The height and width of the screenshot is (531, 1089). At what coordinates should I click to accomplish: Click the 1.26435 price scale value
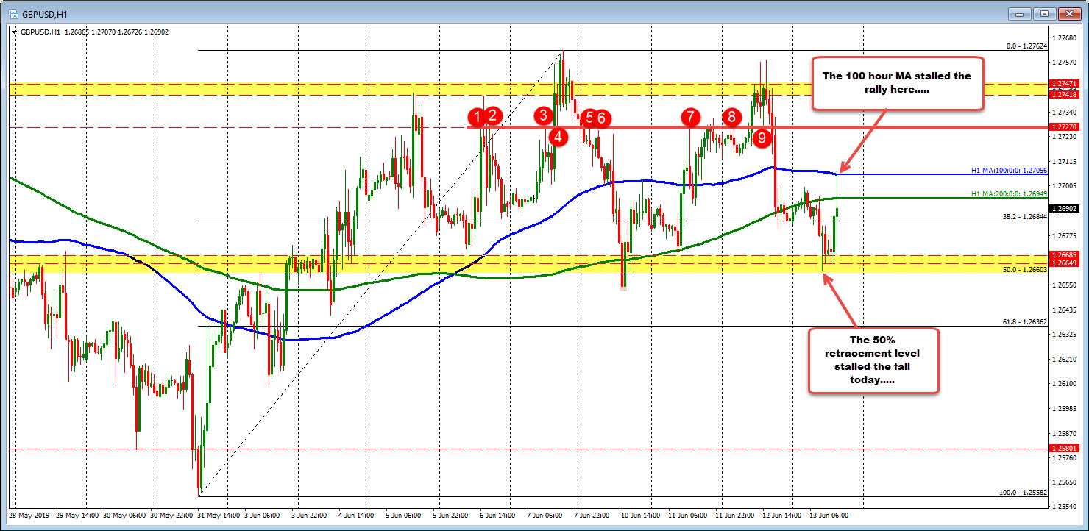[x=1064, y=310]
